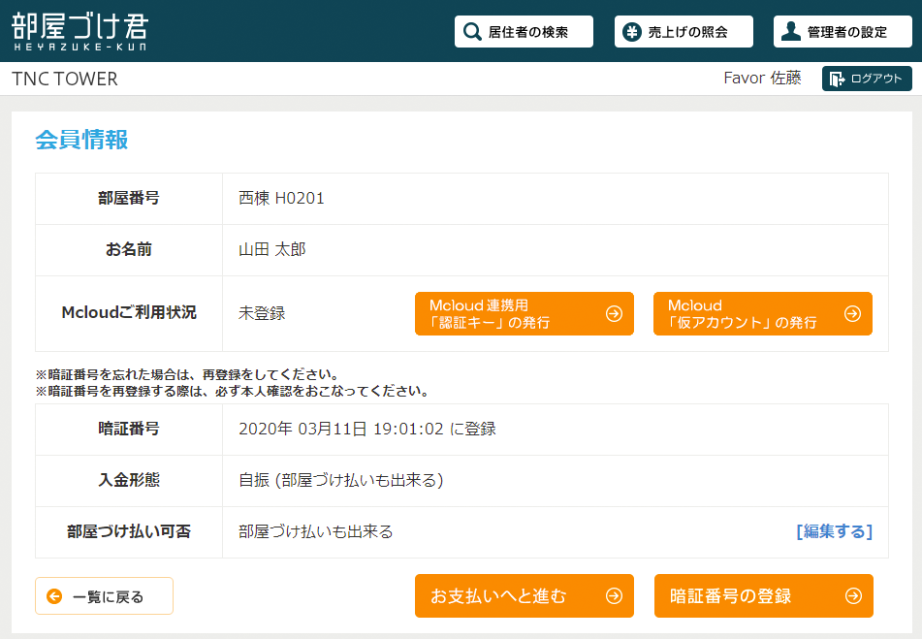The height and width of the screenshot is (639, 922).
Task: Click the logout door icon
Action: coord(838,80)
